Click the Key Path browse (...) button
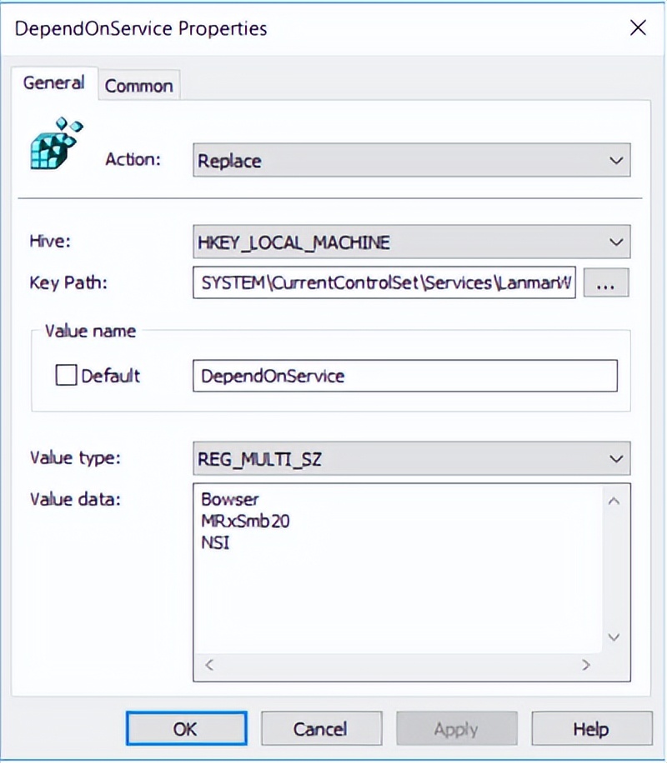This screenshot has height=763, width=667. [x=606, y=283]
